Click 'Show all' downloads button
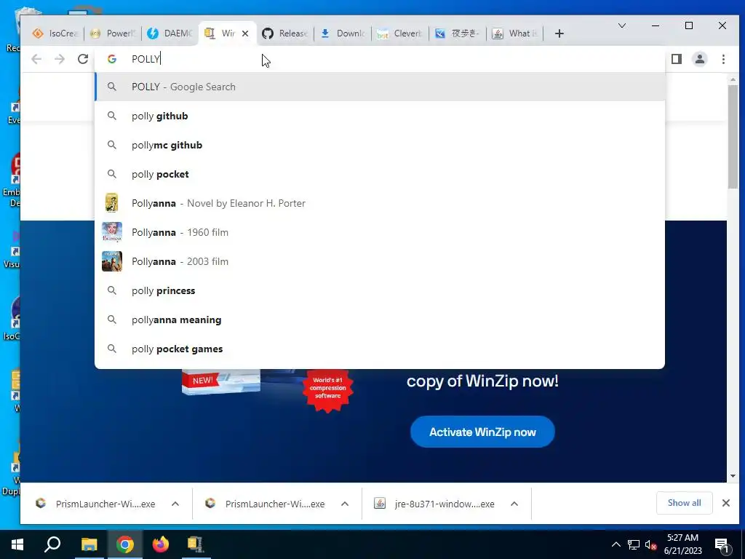745x559 pixels. [684, 503]
